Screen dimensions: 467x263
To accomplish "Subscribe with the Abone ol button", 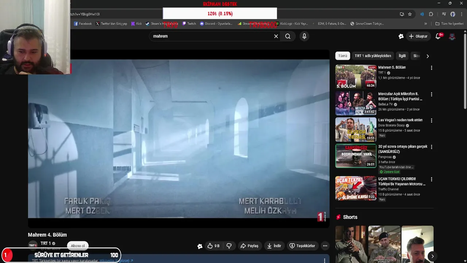I will tap(78, 246).
